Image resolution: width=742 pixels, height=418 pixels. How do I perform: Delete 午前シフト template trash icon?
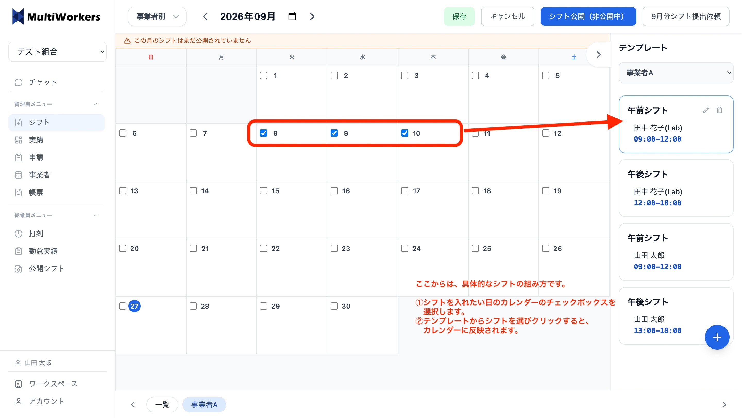coord(719,110)
